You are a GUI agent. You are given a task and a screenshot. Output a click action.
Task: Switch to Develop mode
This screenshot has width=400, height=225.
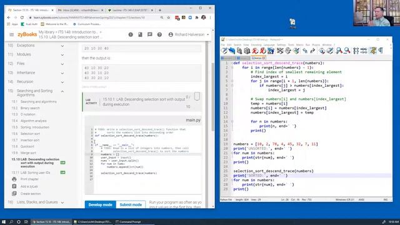coord(100,204)
